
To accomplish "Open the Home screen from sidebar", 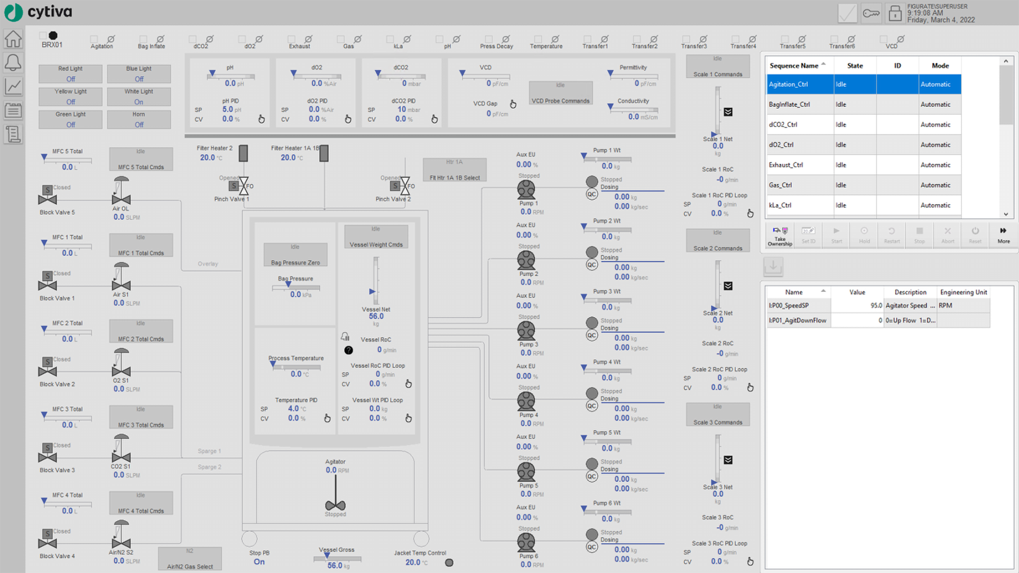I will pos(13,39).
